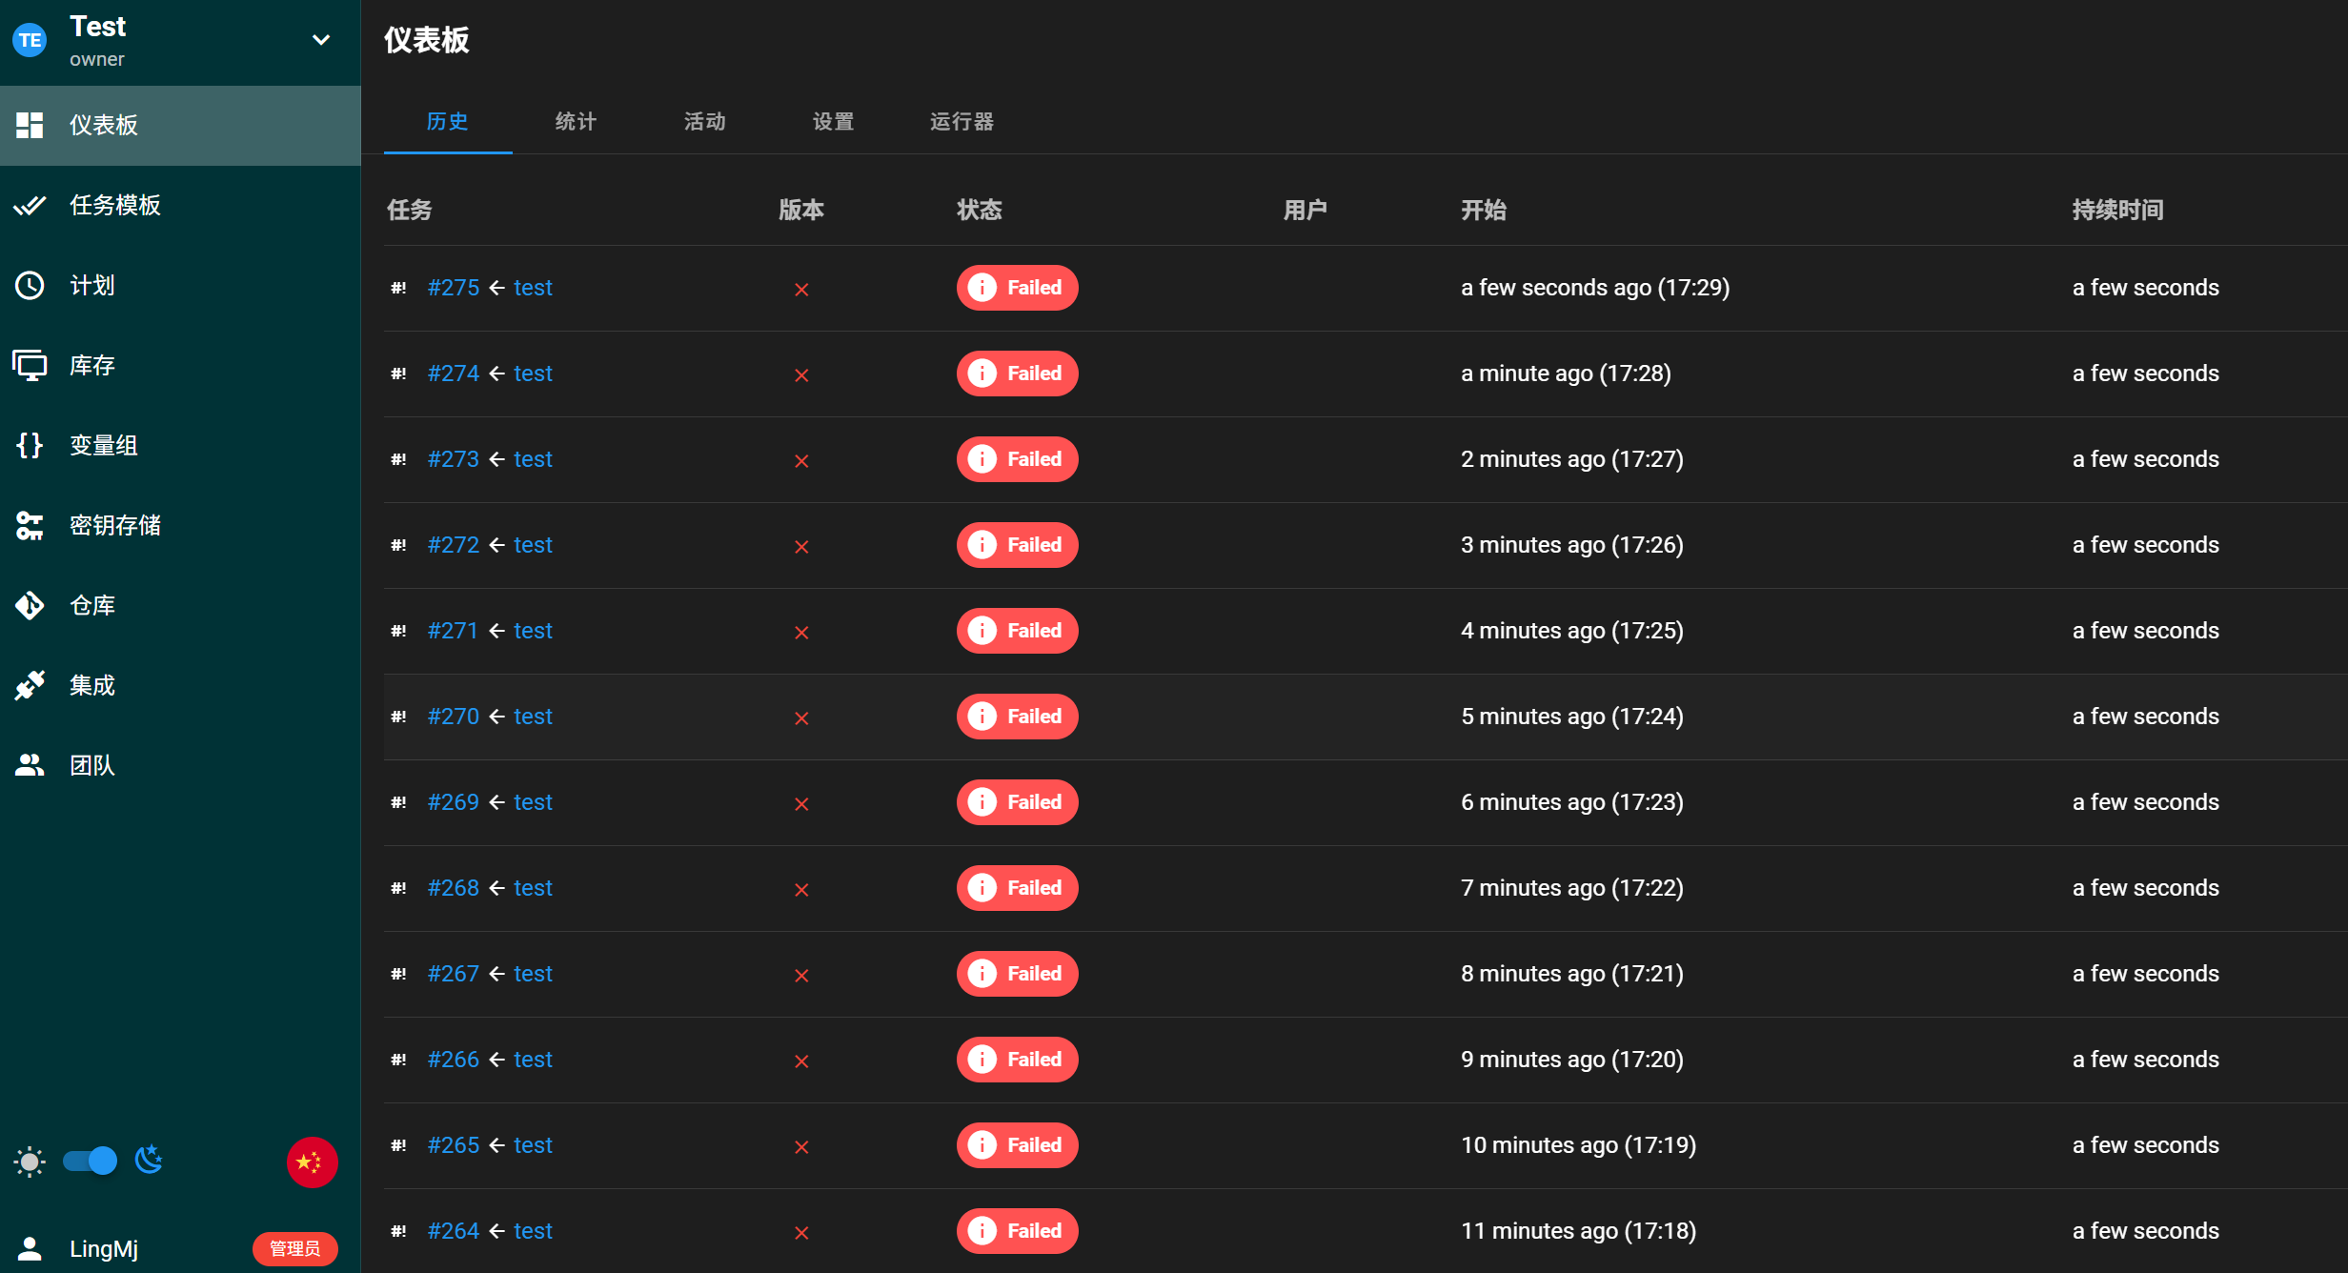Click start time '10 minutes ago (17:19)'

pyautogui.click(x=1578, y=1145)
